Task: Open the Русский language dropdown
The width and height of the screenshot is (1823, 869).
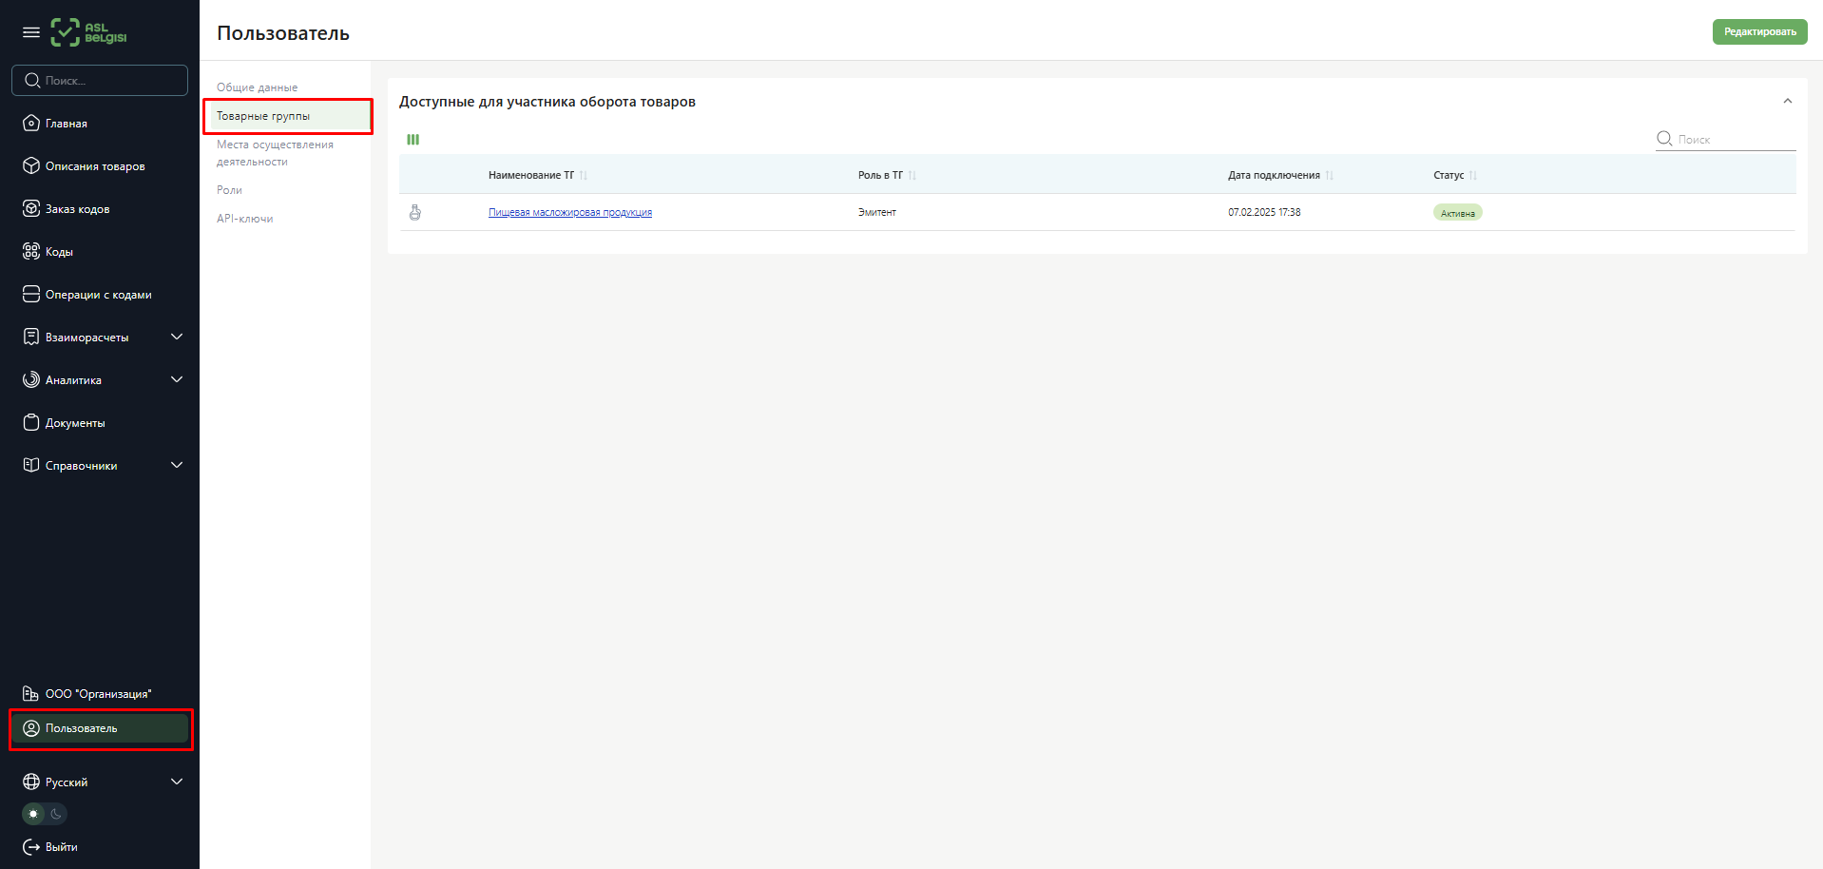Action: click(x=103, y=782)
